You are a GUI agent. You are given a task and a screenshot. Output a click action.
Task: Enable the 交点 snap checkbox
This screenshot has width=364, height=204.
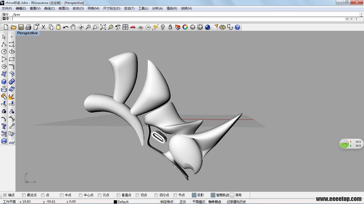pyautogui.click(x=99, y=195)
